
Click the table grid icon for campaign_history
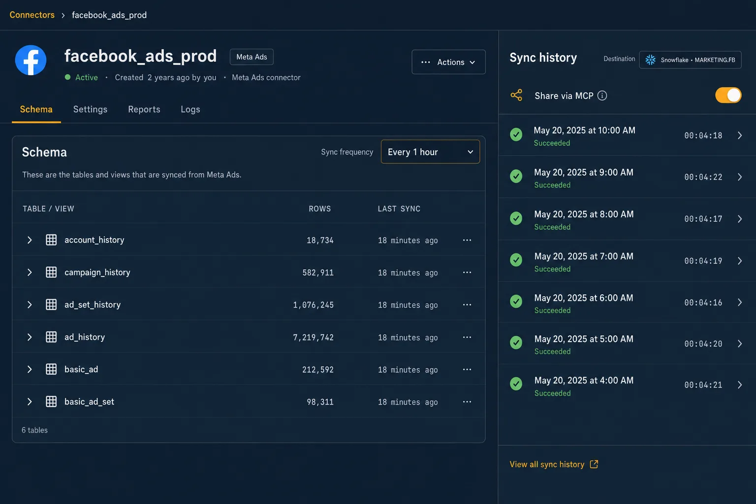click(51, 272)
